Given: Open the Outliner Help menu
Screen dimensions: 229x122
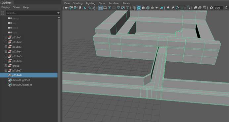Looking at the screenshot, I should (26, 7).
